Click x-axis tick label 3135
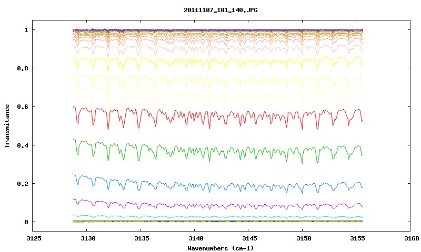Image resolution: width=421 pixels, height=252 pixels. [142, 238]
